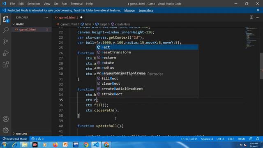
Task: Change indentation via Spaces: 4
Action: (207, 139)
